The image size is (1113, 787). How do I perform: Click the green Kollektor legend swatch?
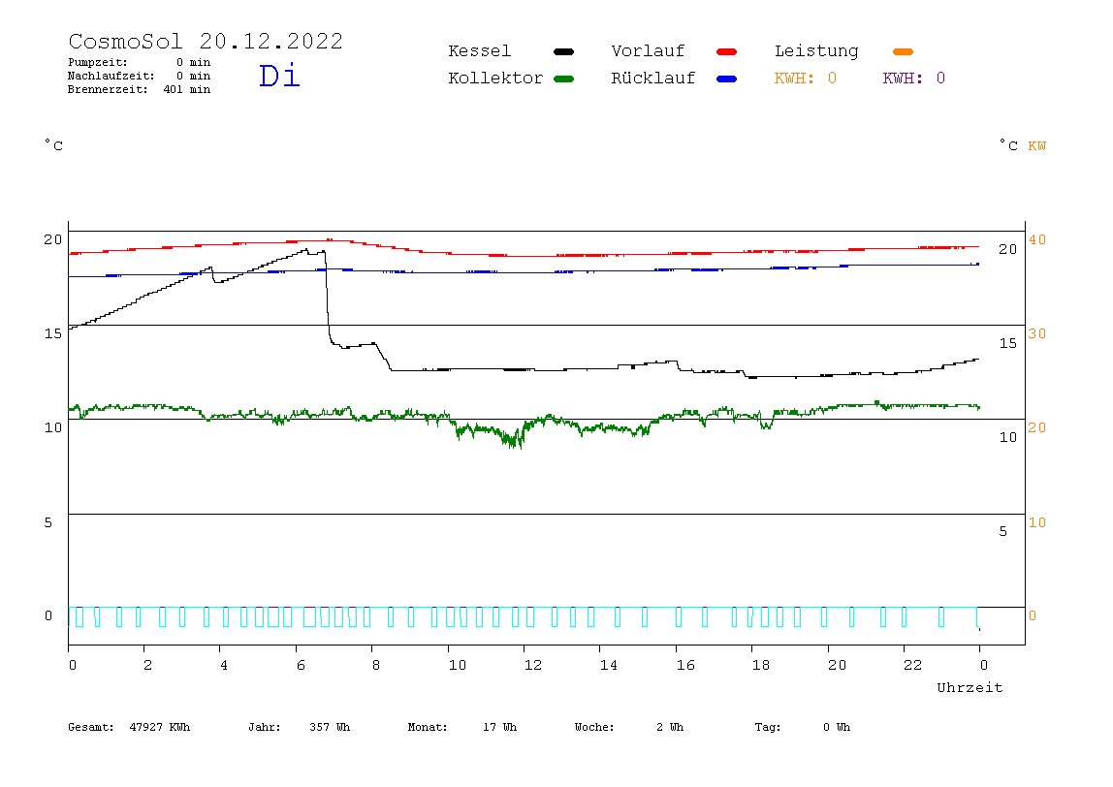click(563, 79)
